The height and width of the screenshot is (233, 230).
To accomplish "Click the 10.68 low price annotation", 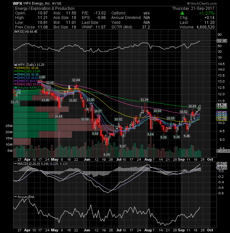I will [x=58, y=116].
